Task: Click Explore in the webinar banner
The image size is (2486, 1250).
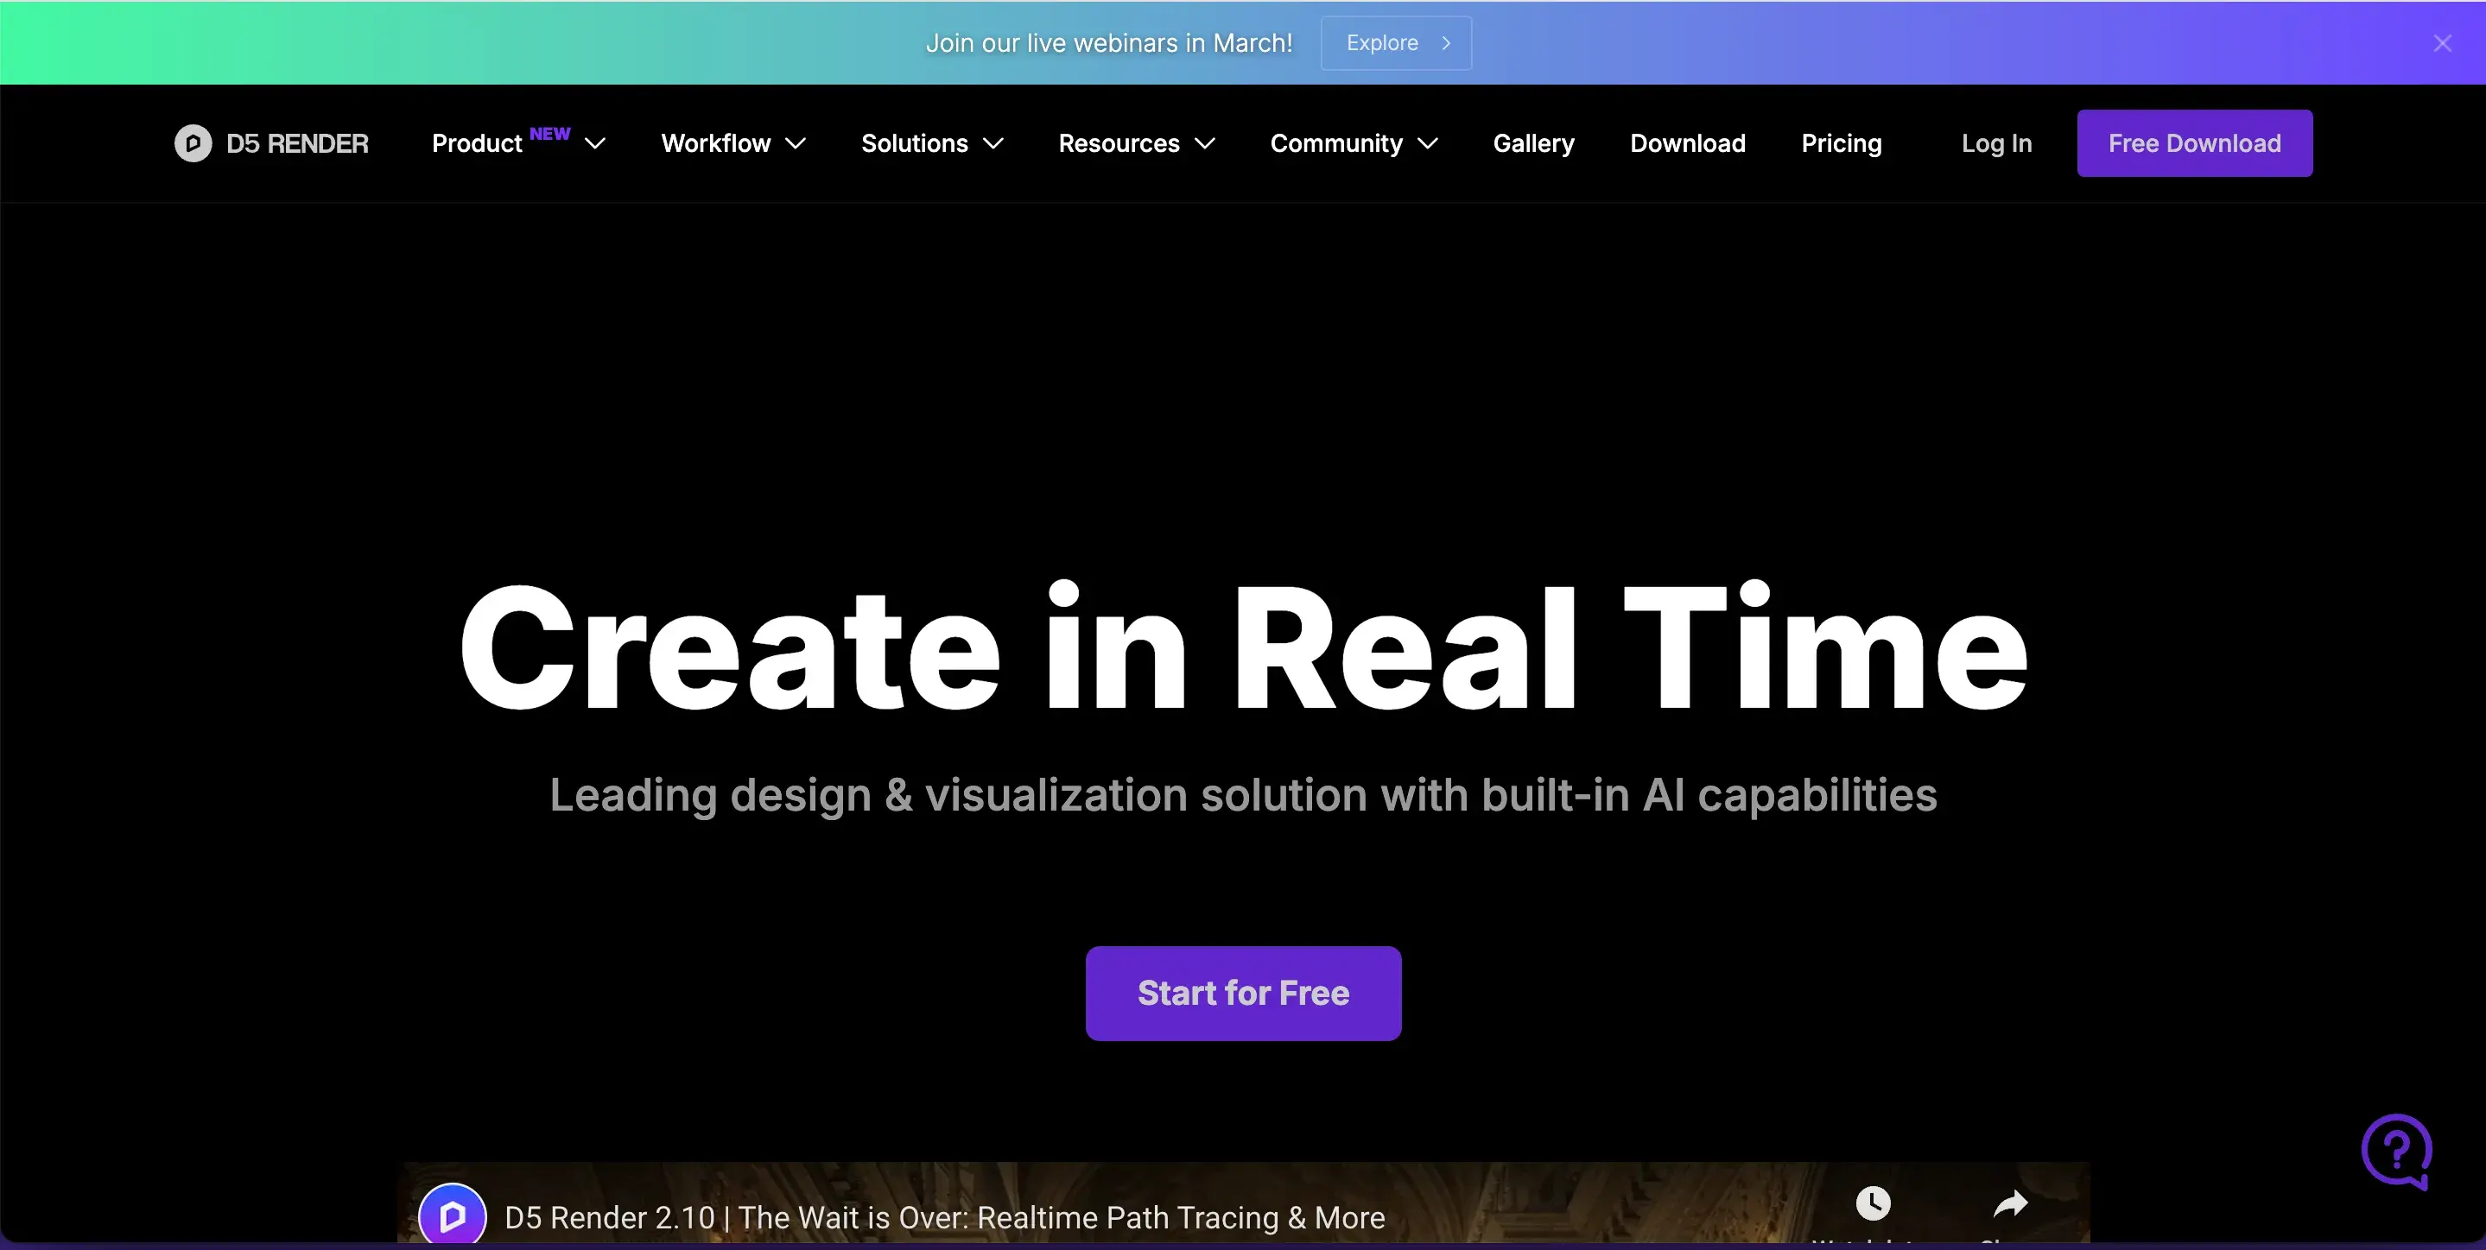Action: coord(1396,42)
